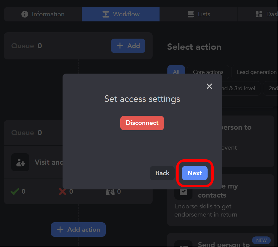
Task: Filter by Core actions
Action: tap(208, 72)
